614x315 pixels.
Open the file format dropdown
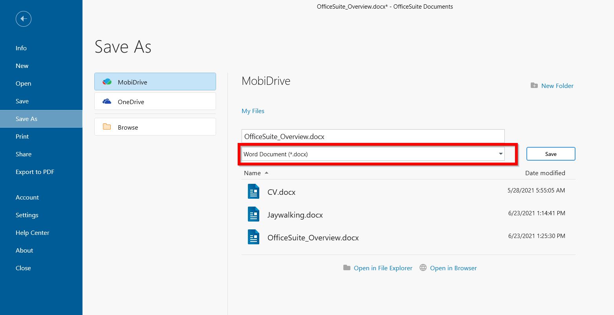click(372, 154)
